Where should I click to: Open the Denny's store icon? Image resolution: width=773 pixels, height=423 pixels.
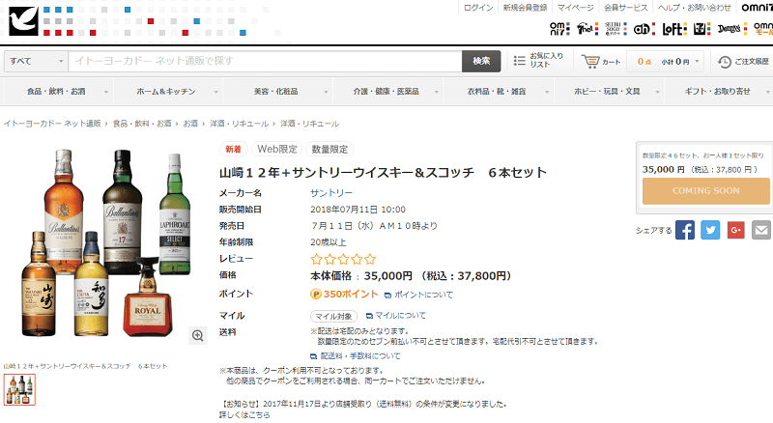point(732,29)
